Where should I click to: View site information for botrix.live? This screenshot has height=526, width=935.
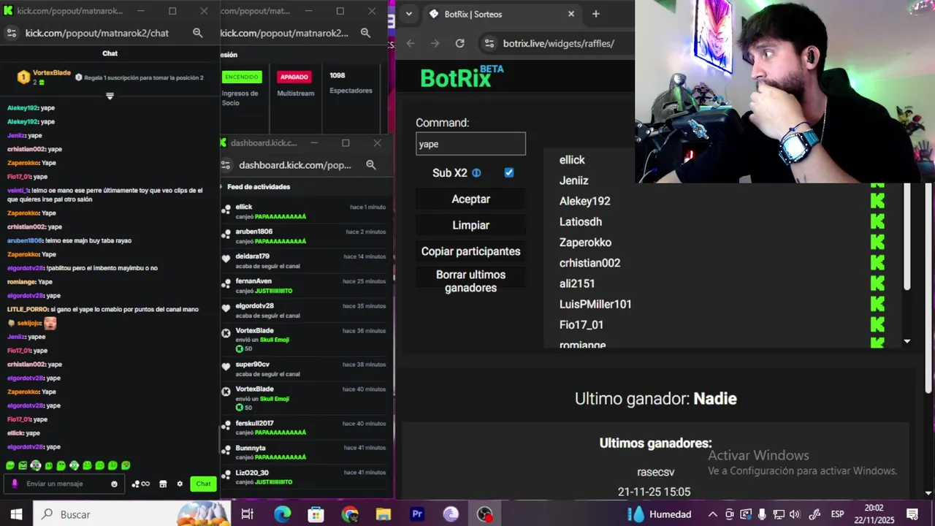(489, 43)
